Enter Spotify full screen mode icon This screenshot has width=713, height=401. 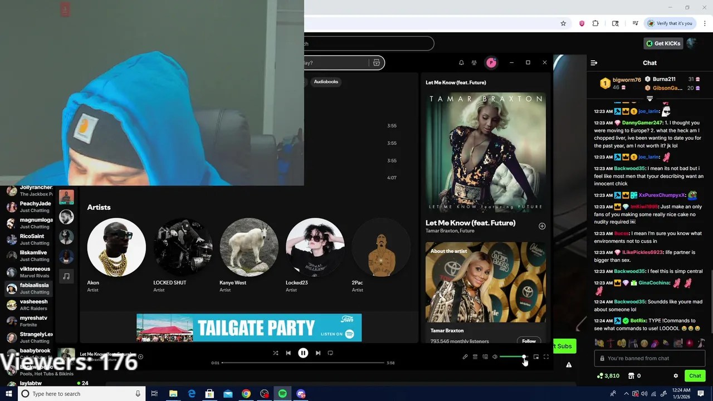546,357
